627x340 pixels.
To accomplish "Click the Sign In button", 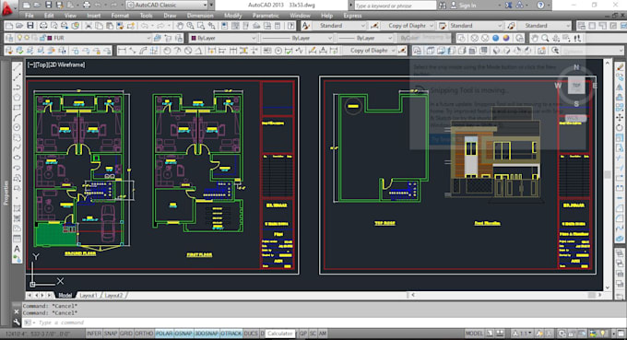I will point(463,6).
